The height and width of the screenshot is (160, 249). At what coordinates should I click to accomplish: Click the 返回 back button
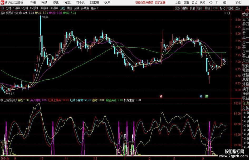[238, 8]
